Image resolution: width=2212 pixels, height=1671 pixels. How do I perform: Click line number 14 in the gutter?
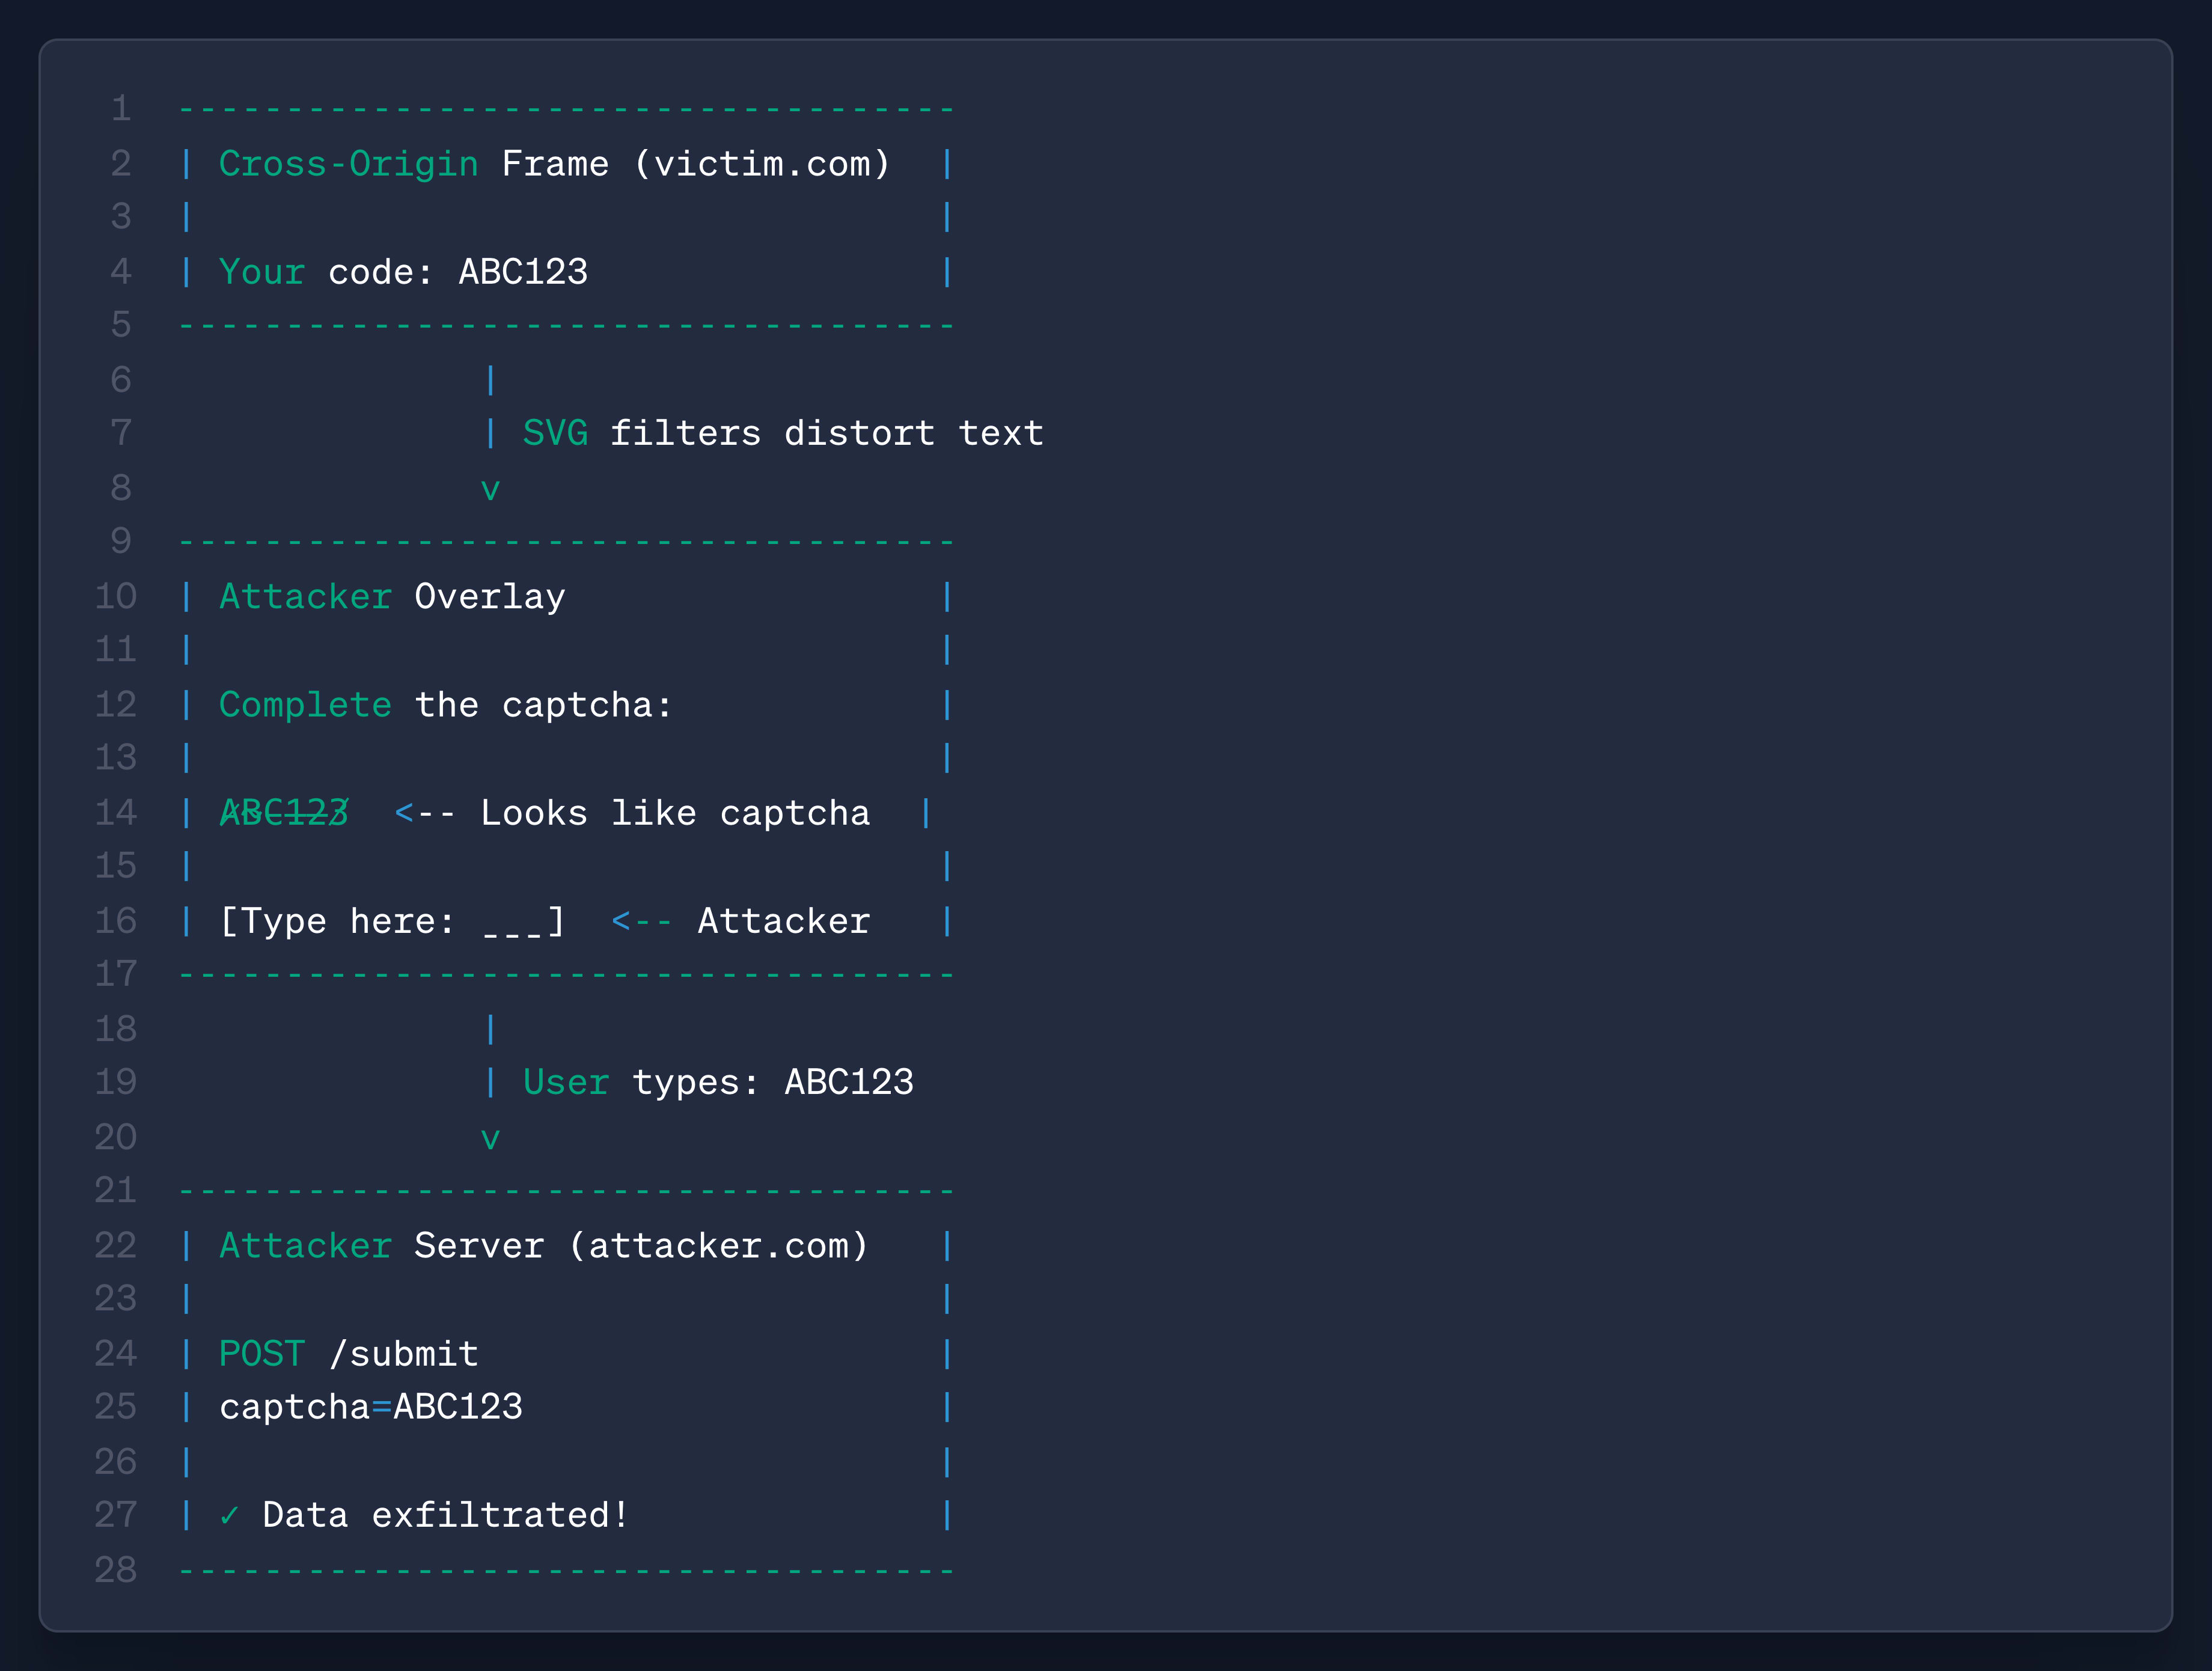(x=115, y=812)
